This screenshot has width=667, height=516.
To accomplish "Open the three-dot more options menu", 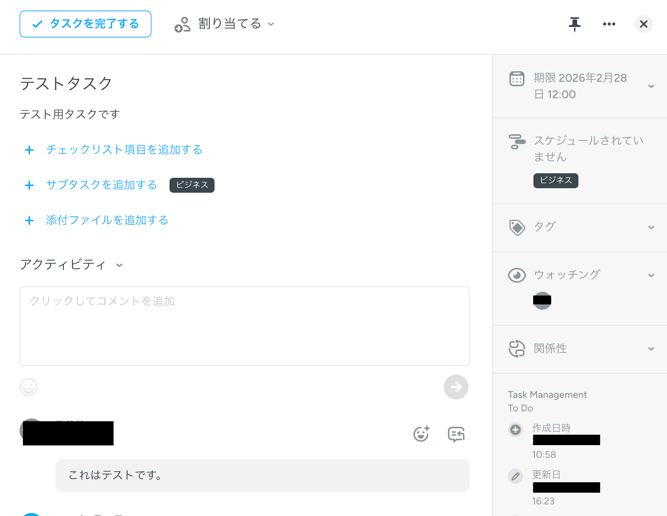I will click(x=609, y=24).
